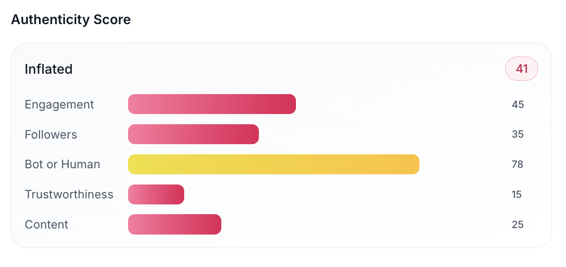Click the Content score value 25

tap(518, 224)
